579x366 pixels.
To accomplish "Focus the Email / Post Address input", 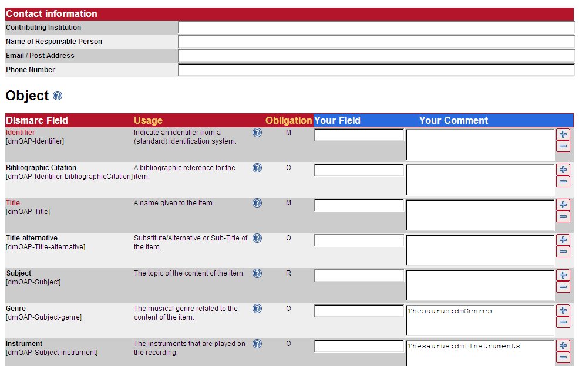I will tap(376, 56).
